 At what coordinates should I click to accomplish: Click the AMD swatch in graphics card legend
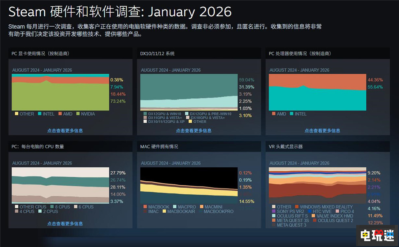(x=60, y=114)
